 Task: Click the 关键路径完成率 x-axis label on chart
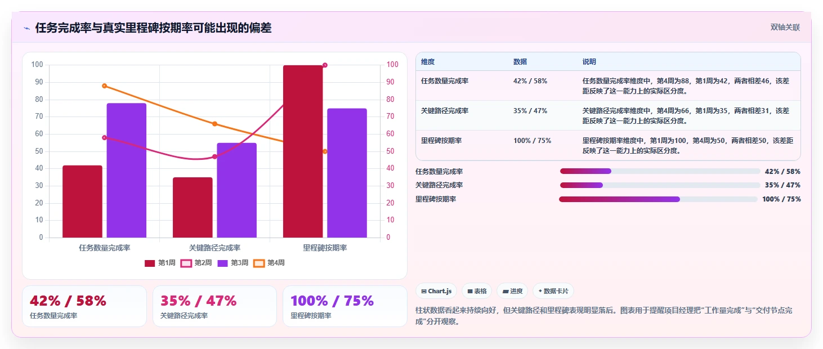coord(214,248)
